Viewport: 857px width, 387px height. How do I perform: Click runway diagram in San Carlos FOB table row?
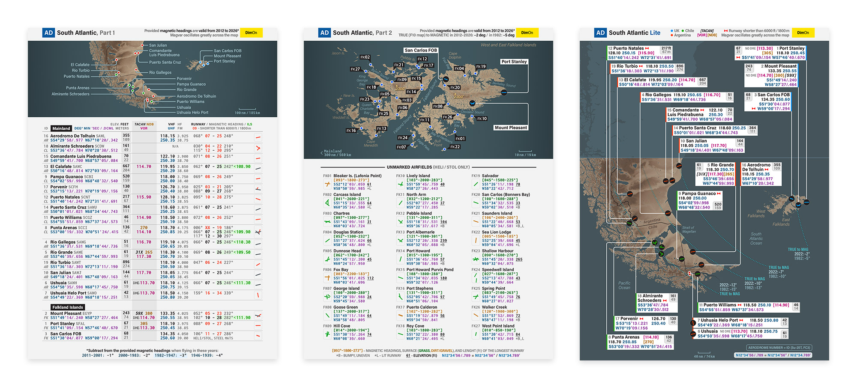(258, 336)
